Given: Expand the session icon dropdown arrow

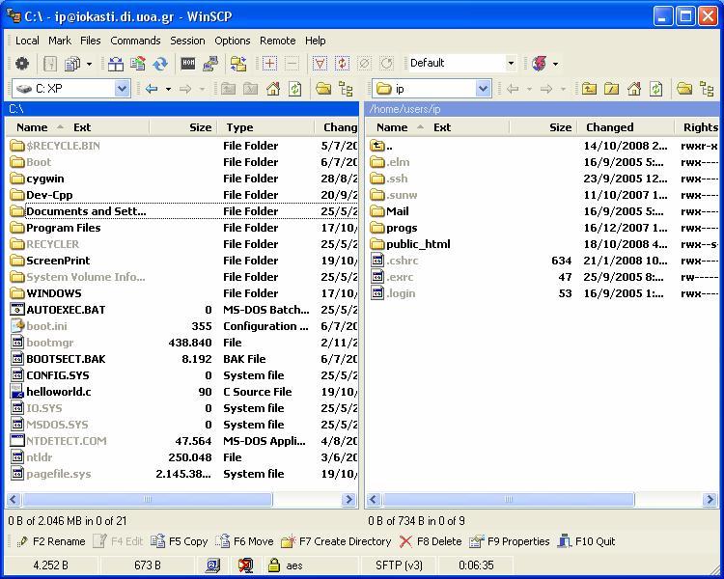Looking at the screenshot, I should tap(555, 64).
